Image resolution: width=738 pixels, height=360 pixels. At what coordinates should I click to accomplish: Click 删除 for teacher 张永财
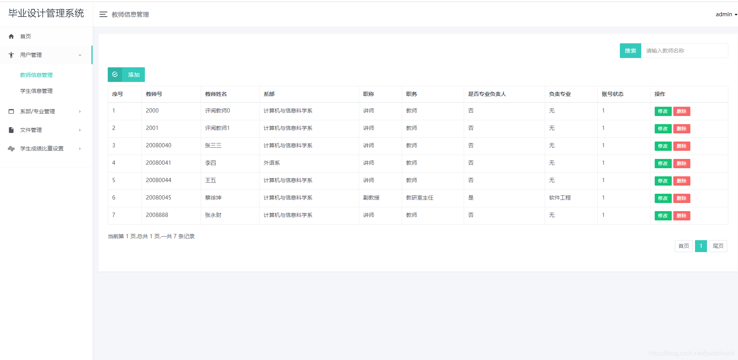click(x=681, y=216)
